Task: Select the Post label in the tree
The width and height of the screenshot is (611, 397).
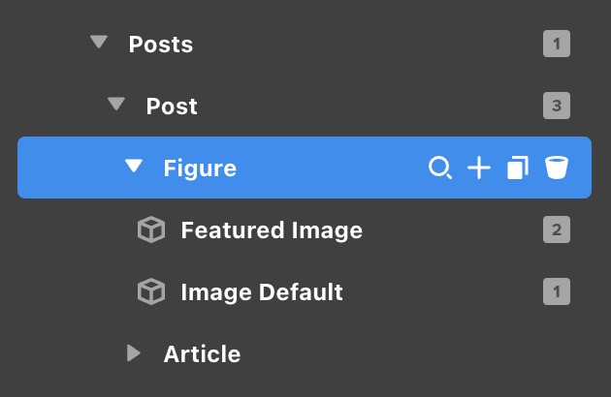Action: coord(172,106)
